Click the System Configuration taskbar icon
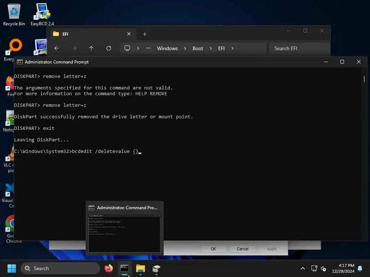 156,268
